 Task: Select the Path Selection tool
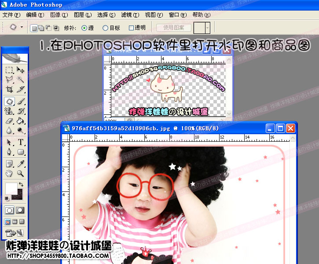click(x=9, y=142)
